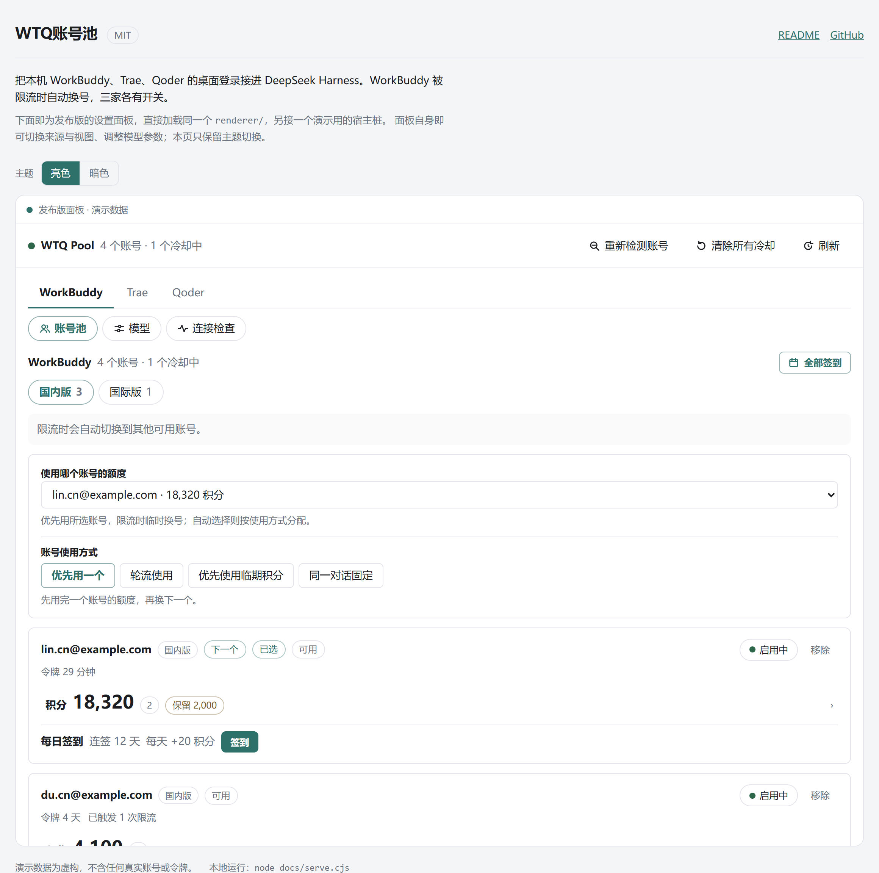Click the 可用 tag on du.cn account

click(221, 796)
